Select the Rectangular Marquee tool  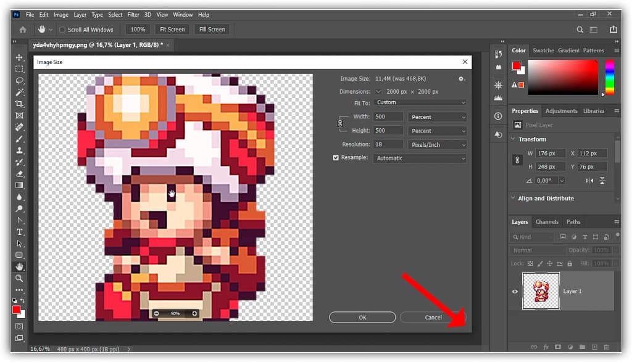pyautogui.click(x=19, y=69)
